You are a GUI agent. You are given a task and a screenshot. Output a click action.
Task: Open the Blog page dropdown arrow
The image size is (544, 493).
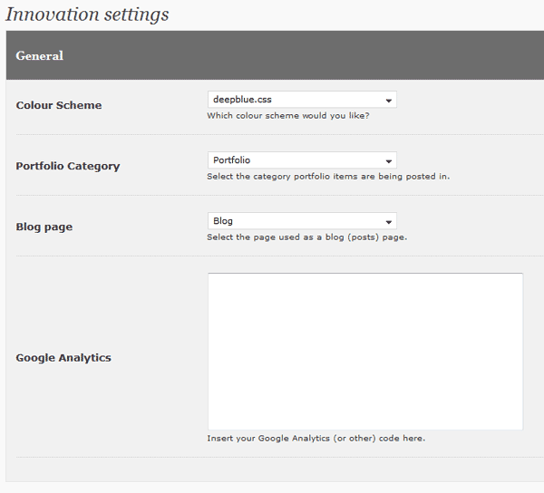coord(389,222)
